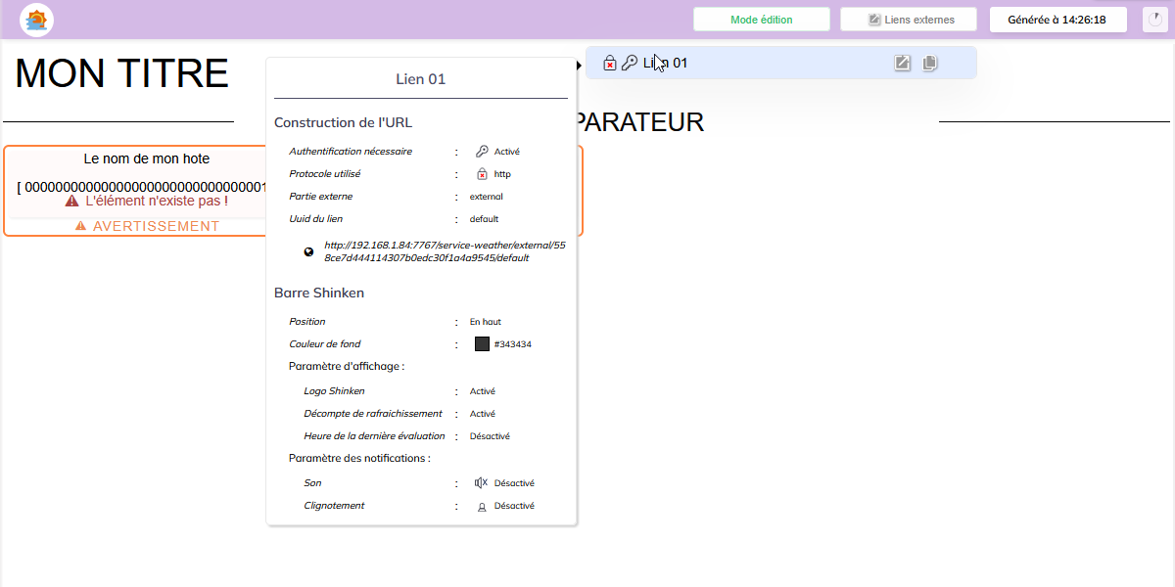
Task: Click the refresh countdown timer icon
Action: pyautogui.click(x=1151, y=20)
